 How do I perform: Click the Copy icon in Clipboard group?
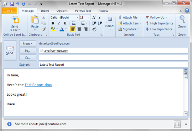tap(43, 23)
